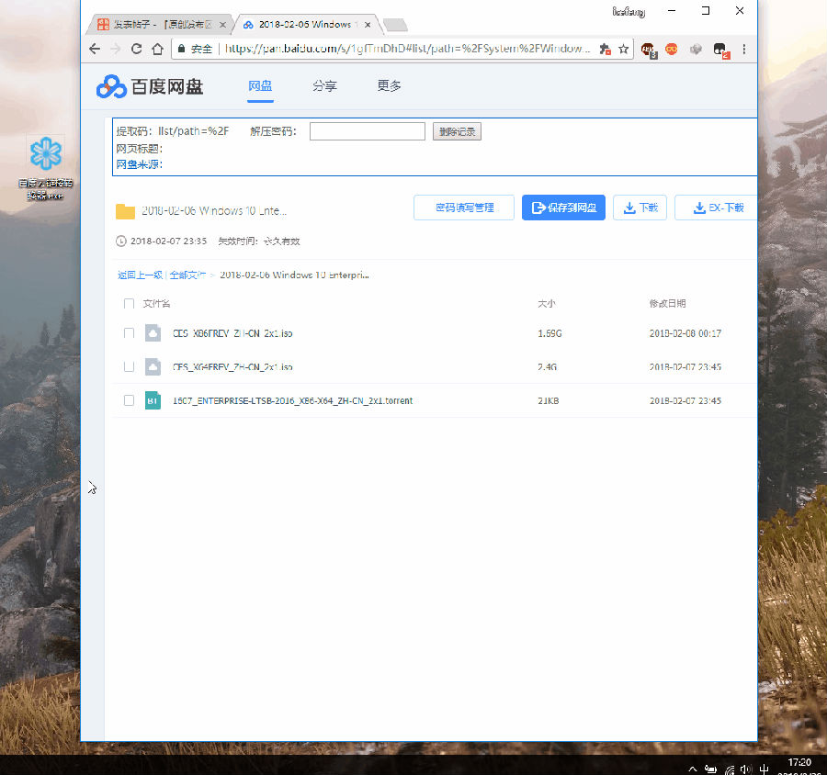
Task: Show hidden tray icons chevron
Action: click(693, 769)
